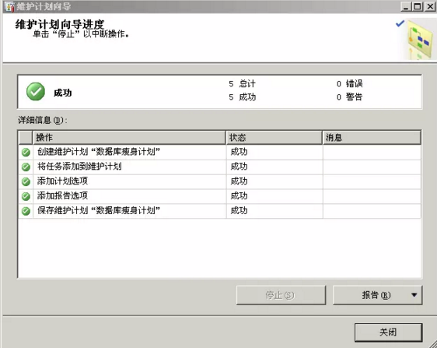Click the 消息 column header

click(x=372, y=138)
